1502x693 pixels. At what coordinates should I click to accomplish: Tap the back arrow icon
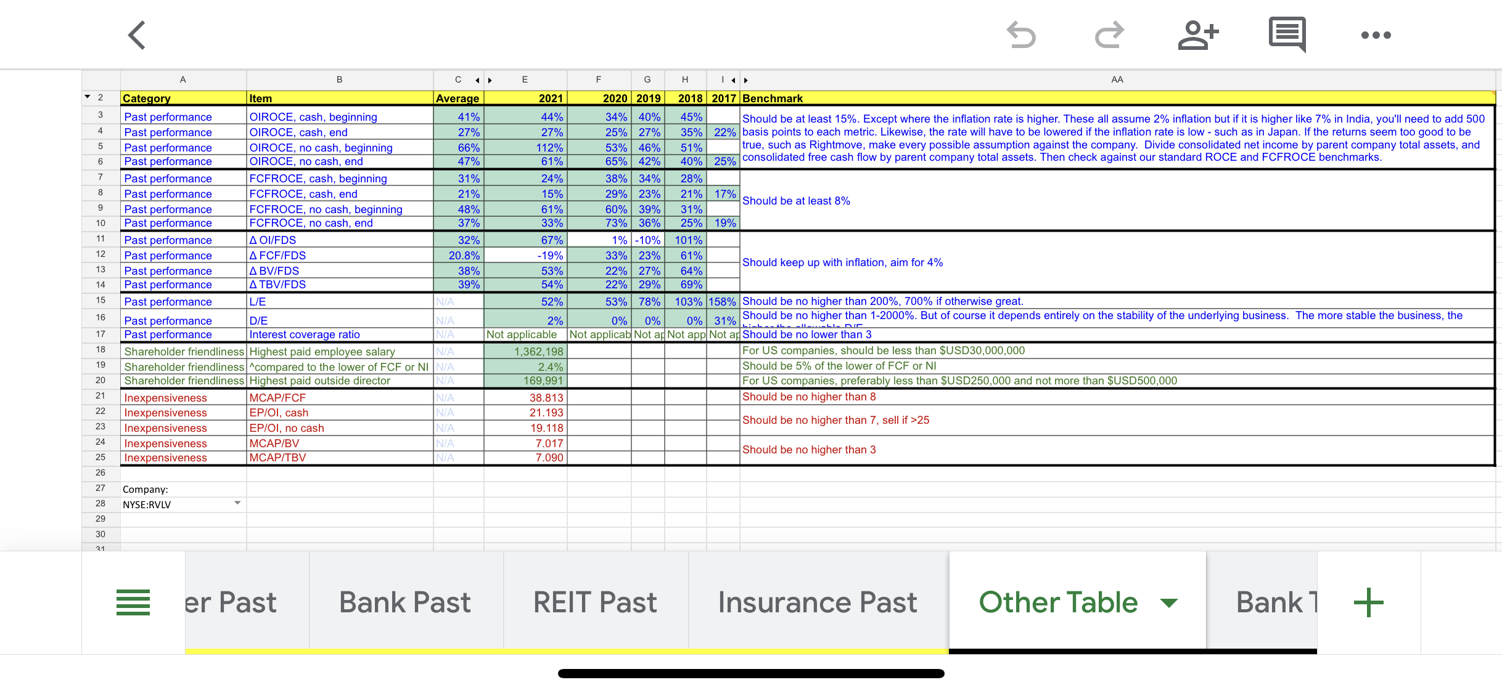click(137, 35)
